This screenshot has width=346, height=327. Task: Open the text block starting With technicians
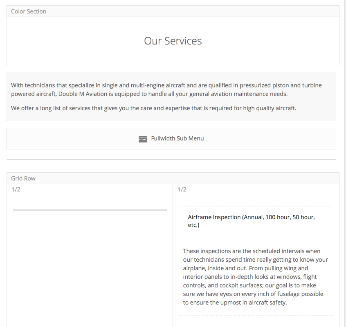pyautogui.click(x=171, y=96)
